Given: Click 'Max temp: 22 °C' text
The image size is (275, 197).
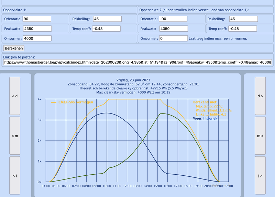Looking at the screenshot, I should click(x=209, y=106).
